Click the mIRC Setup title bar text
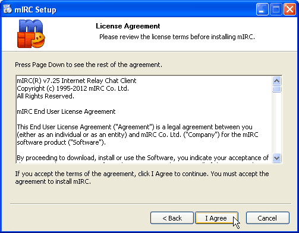Viewport: 299px width, 233px height. [x=35, y=9]
